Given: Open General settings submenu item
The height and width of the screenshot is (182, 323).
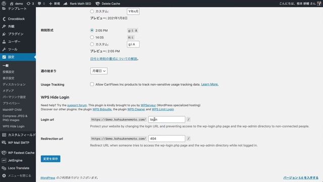Looking at the screenshot, I should pyautogui.click(x=6, y=66).
